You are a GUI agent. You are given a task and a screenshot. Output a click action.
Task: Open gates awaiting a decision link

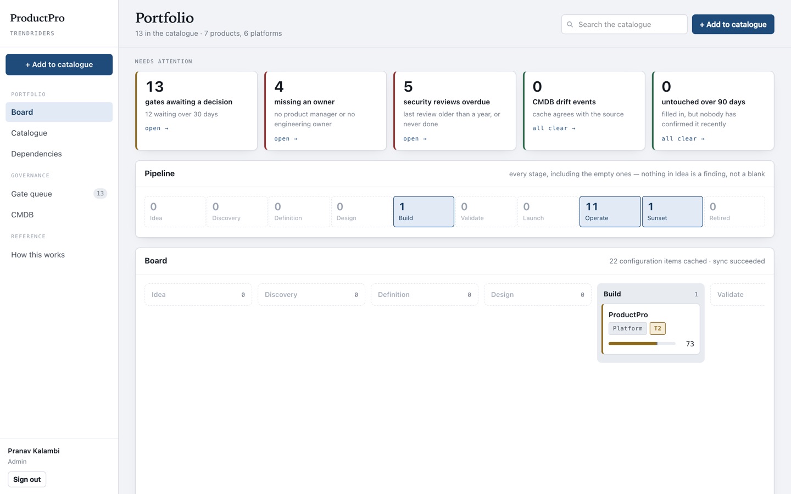(157, 128)
